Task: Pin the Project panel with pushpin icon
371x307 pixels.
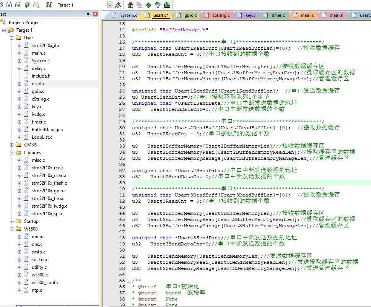Action: [x=88, y=14]
